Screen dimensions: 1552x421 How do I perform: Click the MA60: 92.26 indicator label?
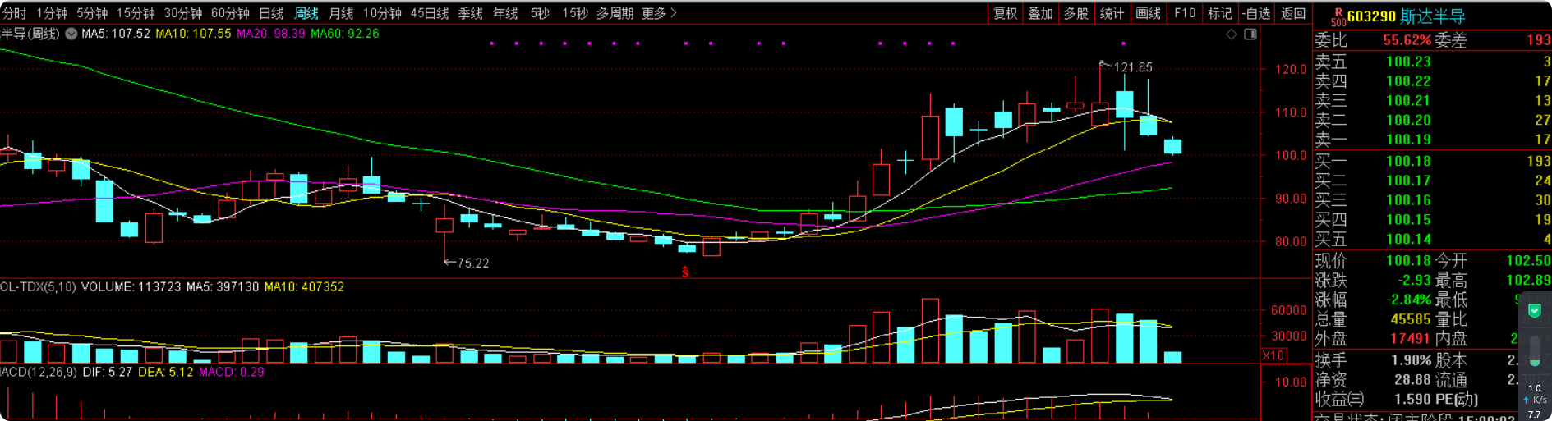(344, 34)
